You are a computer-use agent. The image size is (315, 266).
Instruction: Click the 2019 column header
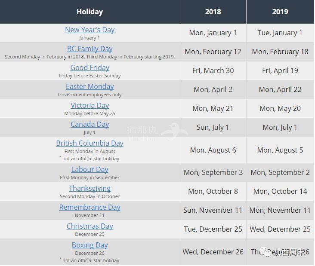click(280, 12)
